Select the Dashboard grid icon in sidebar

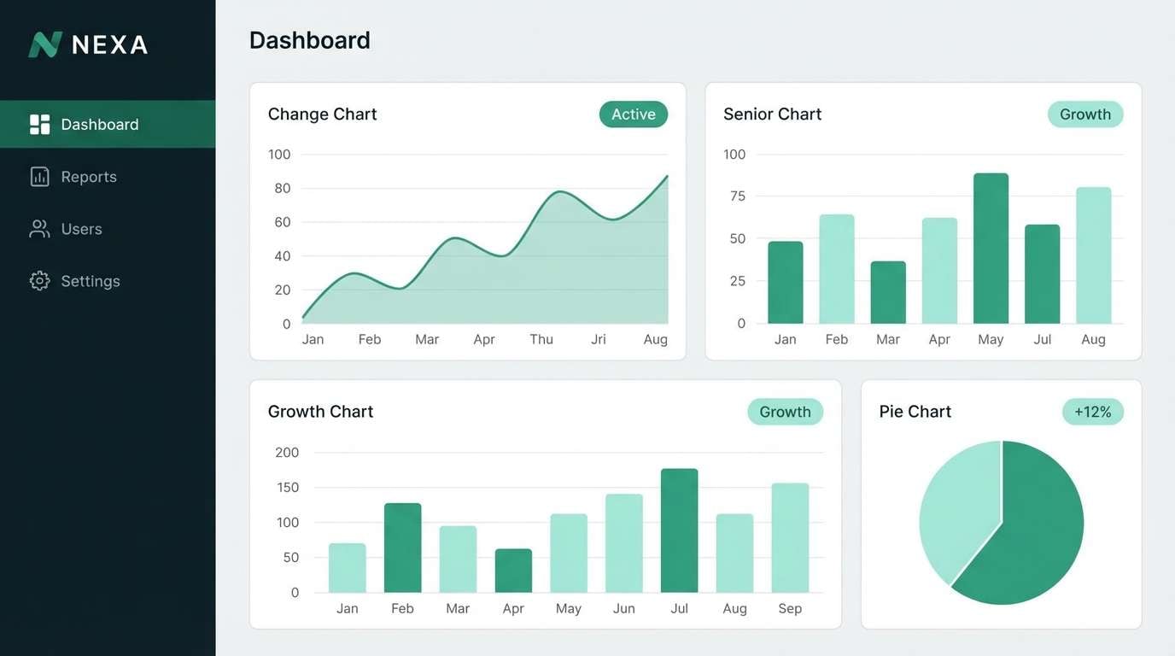(x=39, y=123)
